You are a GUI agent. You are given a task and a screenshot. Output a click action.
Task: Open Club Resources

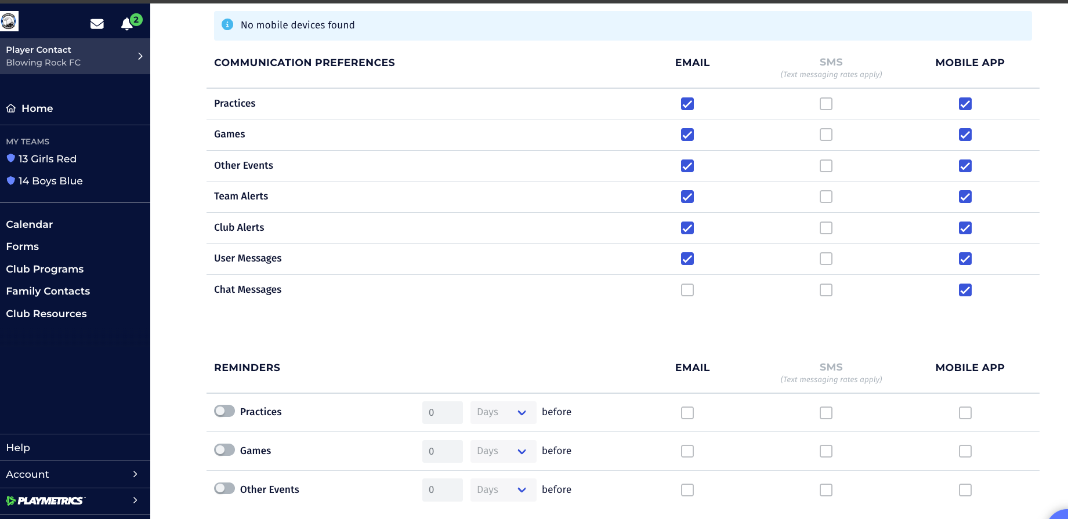[46, 314]
